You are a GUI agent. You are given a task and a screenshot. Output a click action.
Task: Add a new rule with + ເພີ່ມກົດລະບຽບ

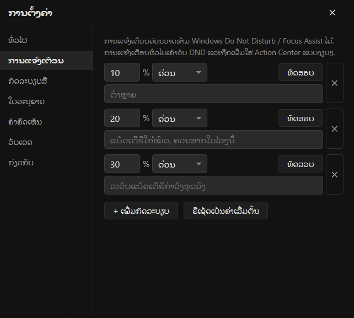(141, 211)
